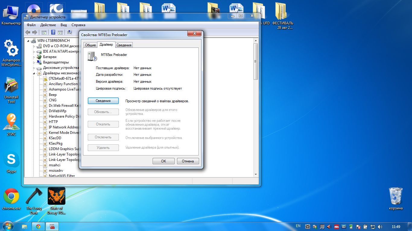Image resolution: width=412 pixels, height=231 pixels.
Task: Expand DVD и CD-ROM drives node
Action: (x=34, y=46)
